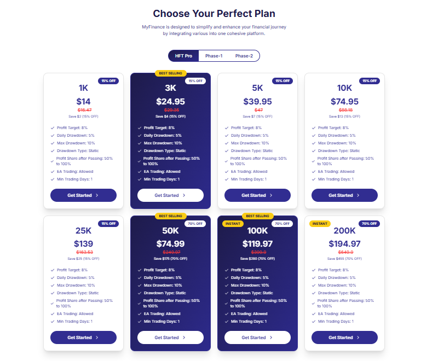This screenshot has width=444, height=361.
Task: Click Get Started under the 25K plan
Action: 83,337
